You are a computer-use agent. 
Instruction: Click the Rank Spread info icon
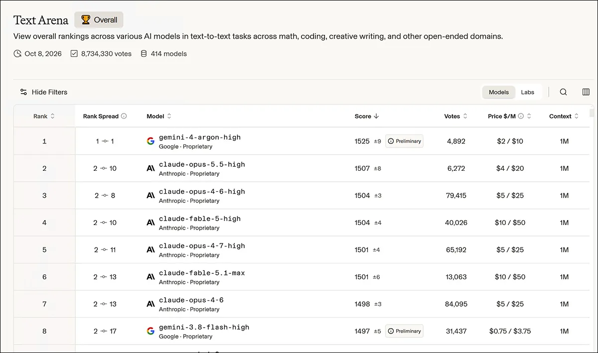click(124, 116)
